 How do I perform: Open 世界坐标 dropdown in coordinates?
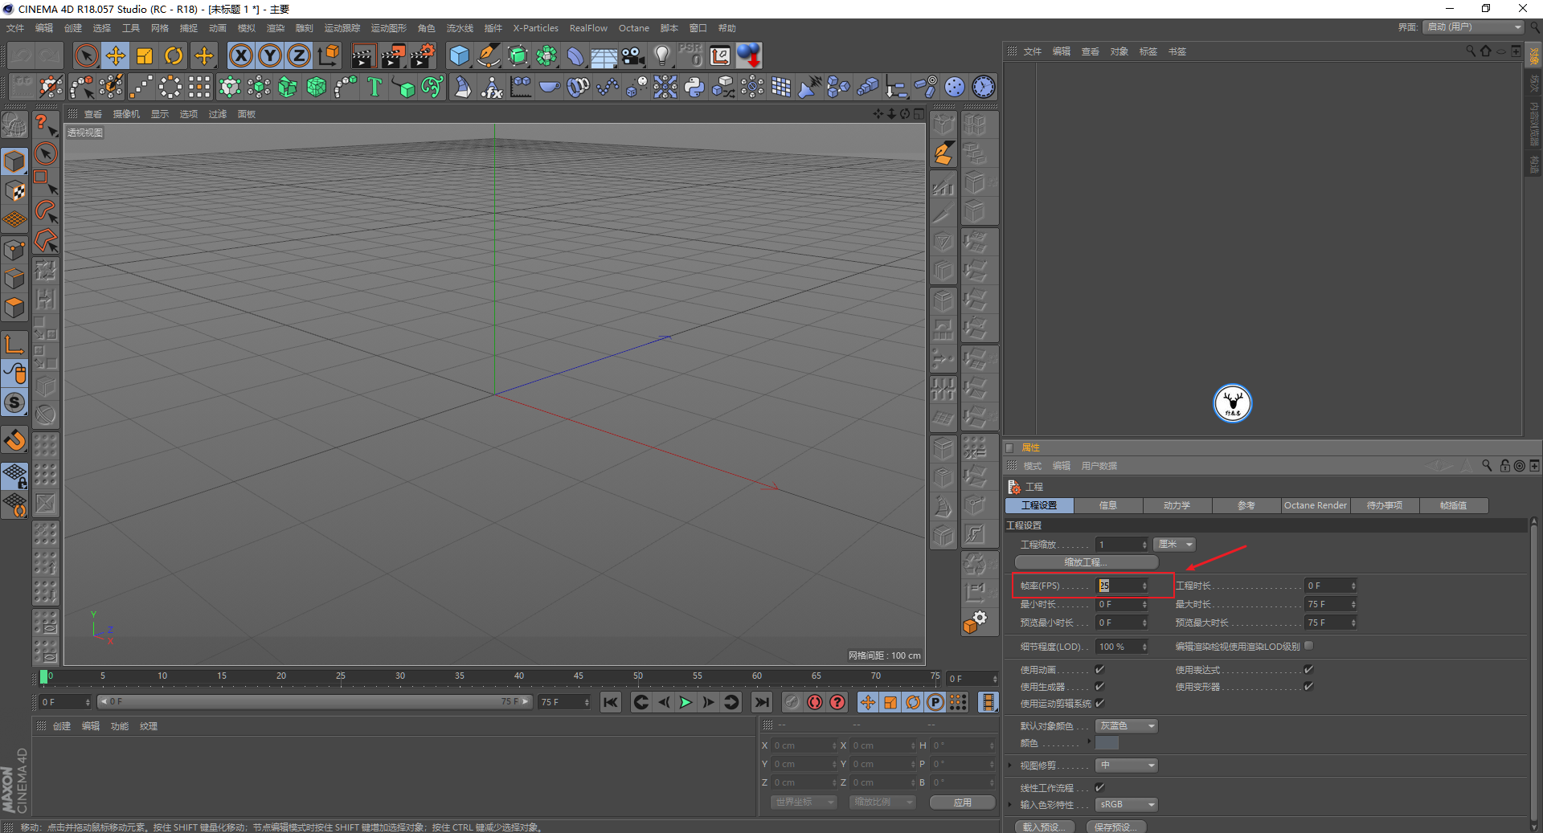click(804, 802)
